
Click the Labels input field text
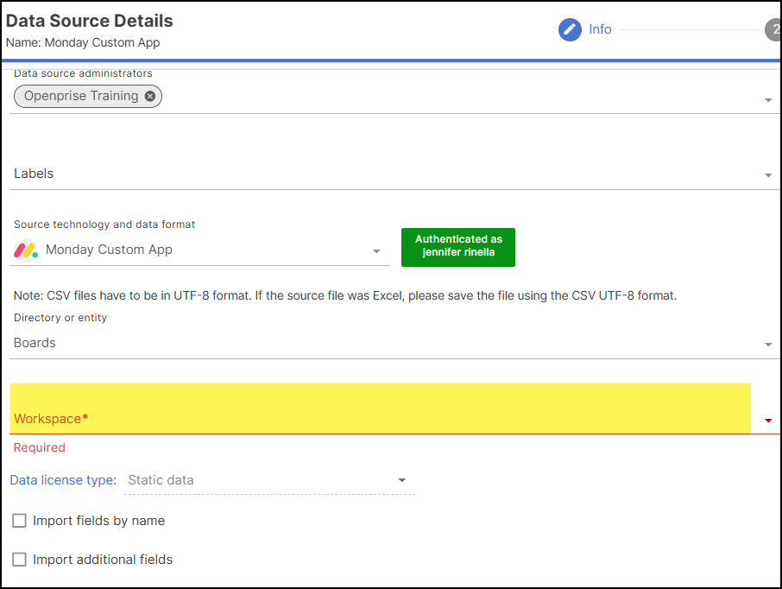pos(34,174)
